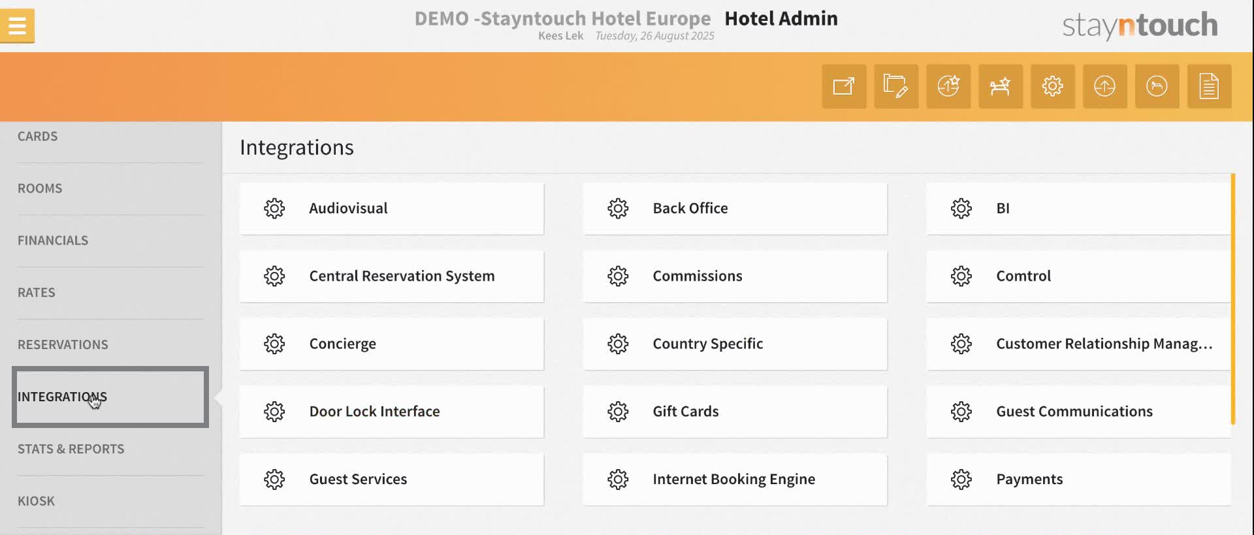Screen dimensions: 1254x535
Task: Click the stayntouch logo
Action: tap(1140, 25)
